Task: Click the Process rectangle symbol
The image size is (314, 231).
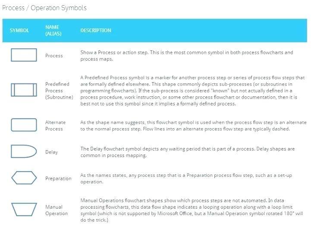Action: 23,55
